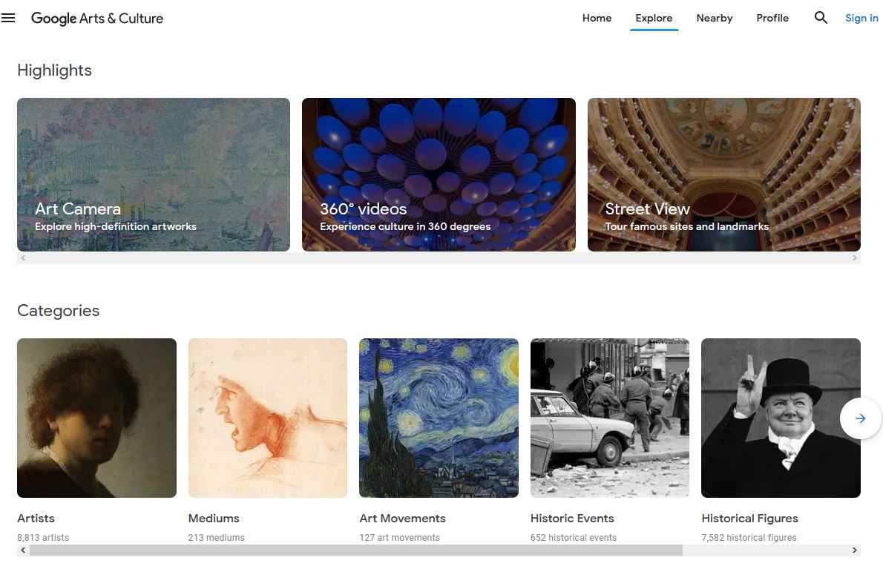Open Street View to tour famous landmarks
Screen dimensions: 883x572
723,174
